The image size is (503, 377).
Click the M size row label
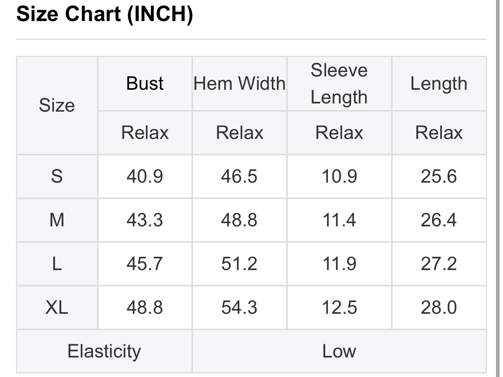point(57,220)
